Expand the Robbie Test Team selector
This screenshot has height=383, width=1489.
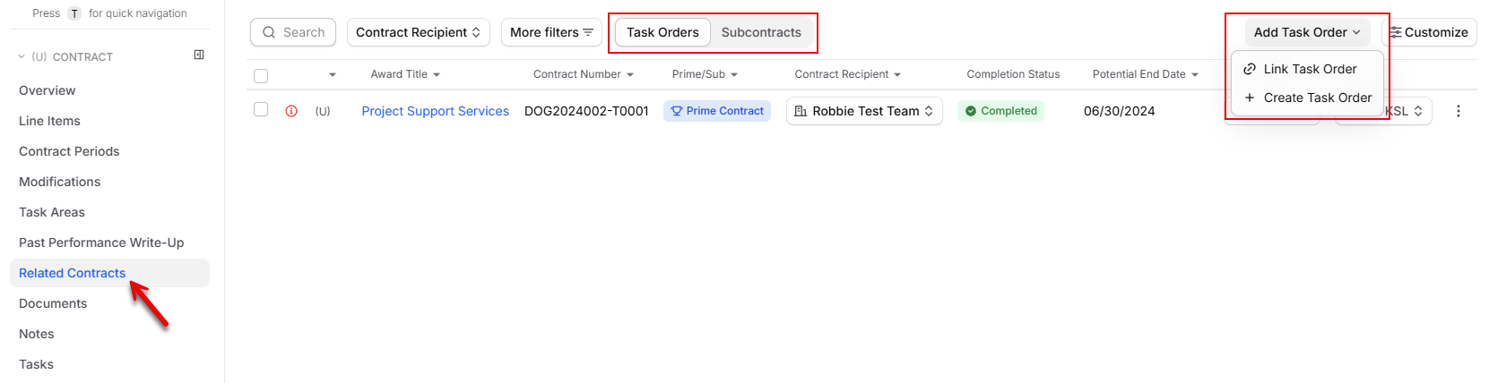[x=864, y=111]
